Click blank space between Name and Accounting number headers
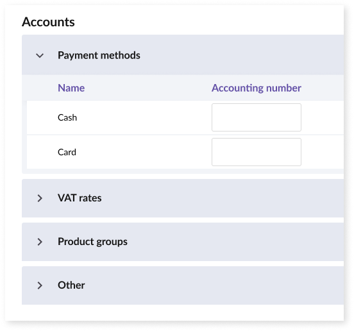354x331 pixels. [x=148, y=88]
